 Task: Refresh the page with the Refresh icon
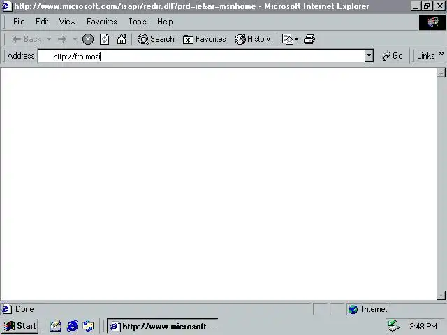tap(104, 39)
